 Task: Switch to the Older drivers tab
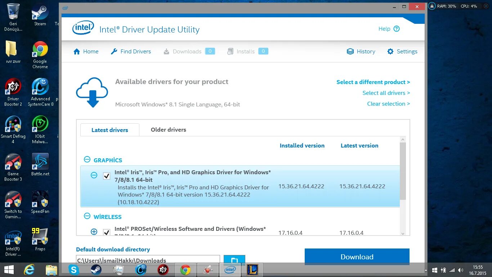[x=169, y=129]
